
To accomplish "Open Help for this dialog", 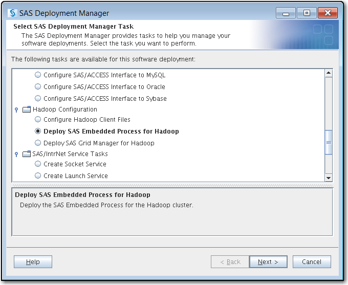I will (33, 261).
